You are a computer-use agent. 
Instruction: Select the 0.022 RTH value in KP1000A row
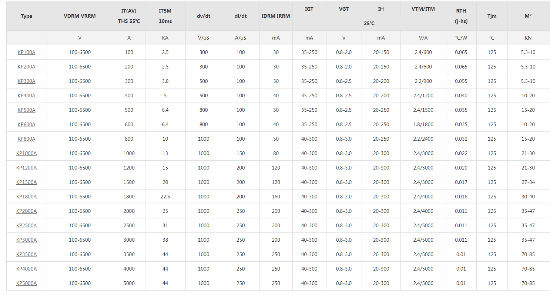461,153
